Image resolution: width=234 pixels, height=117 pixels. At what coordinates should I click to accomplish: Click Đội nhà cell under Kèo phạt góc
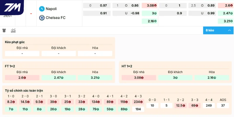pos(22,54)
